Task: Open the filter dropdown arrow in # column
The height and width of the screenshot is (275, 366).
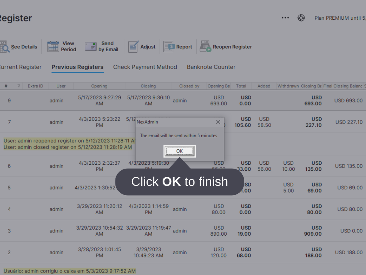Action: (x=19, y=86)
